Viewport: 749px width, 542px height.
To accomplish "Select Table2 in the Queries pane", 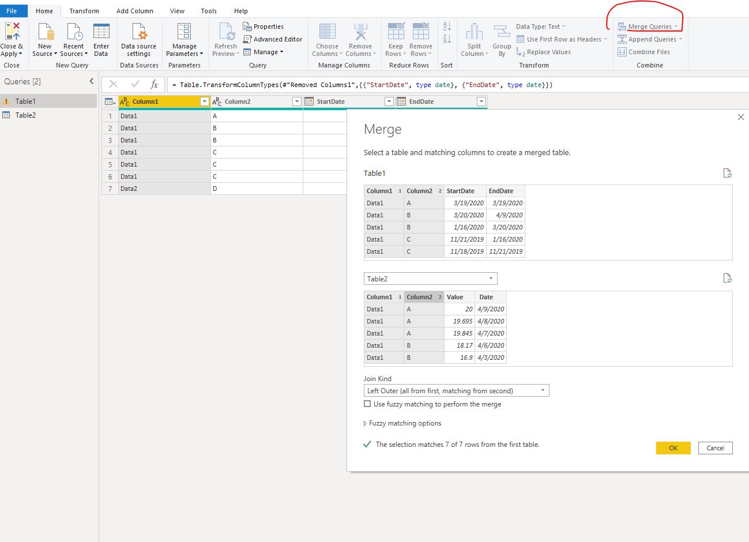I will click(48, 115).
